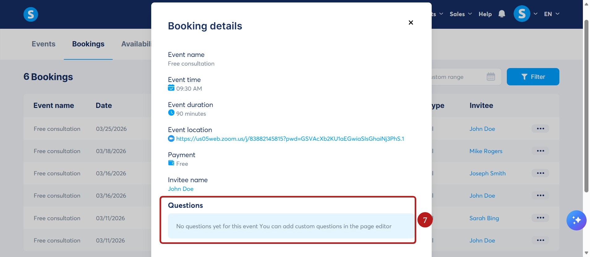Screen dimensions: 590x257
Task: Click the notification bell icon
Action: (502, 14)
